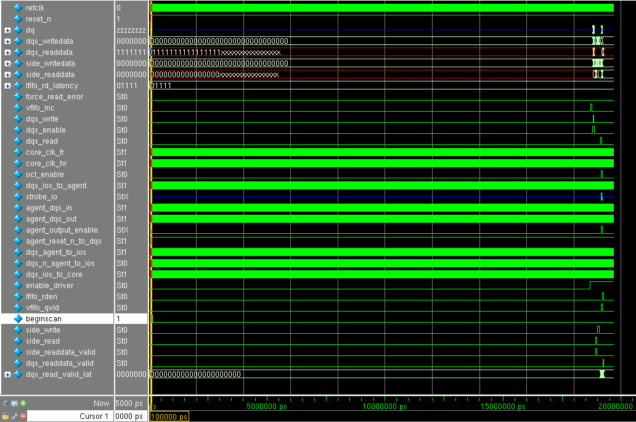Expand the side_writedata bus
636x422 pixels.
point(7,64)
